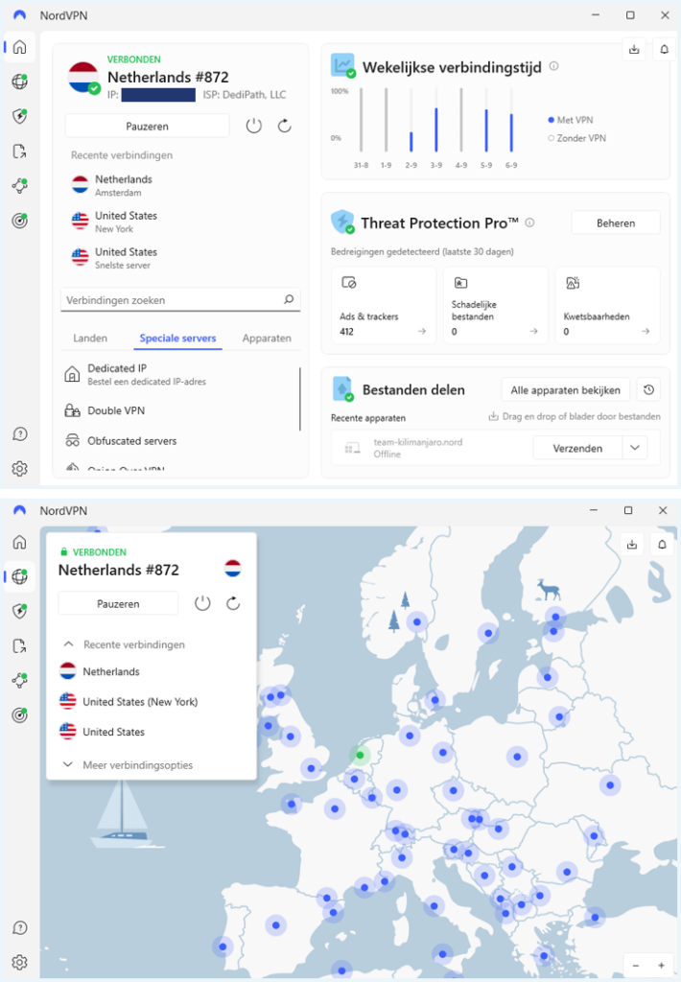
Task: Click globe icon in map window sidebar
Action: point(20,576)
